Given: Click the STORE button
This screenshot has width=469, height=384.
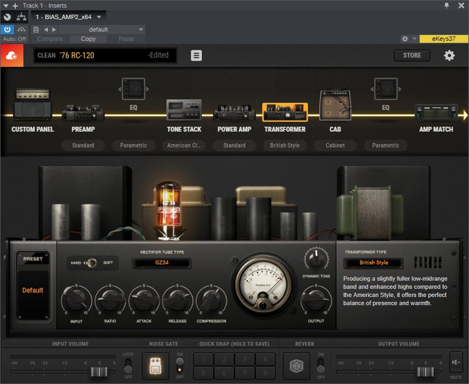Looking at the screenshot, I should pos(412,55).
